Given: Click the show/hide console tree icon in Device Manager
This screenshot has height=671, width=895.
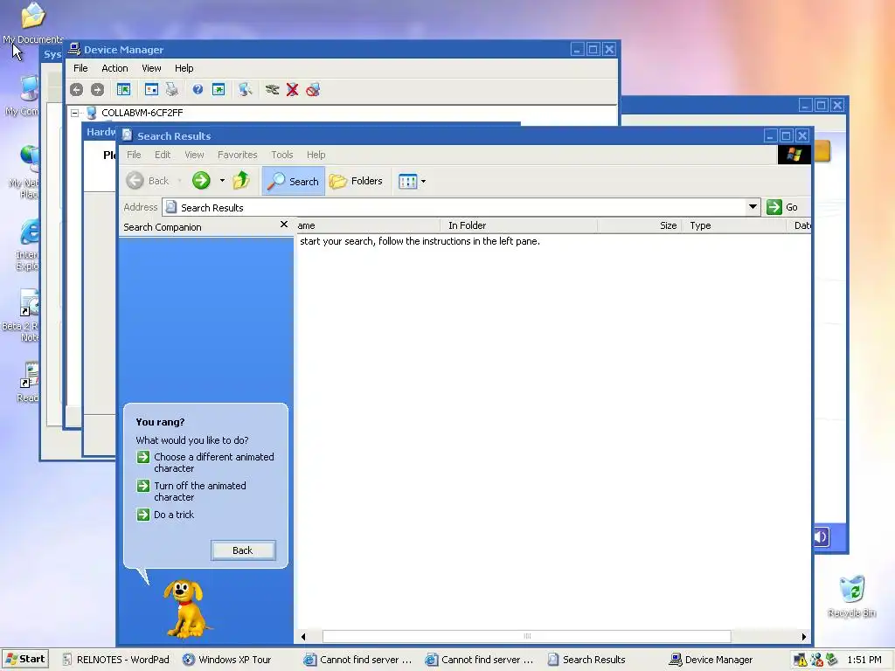Looking at the screenshot, I should pos(123,90).
